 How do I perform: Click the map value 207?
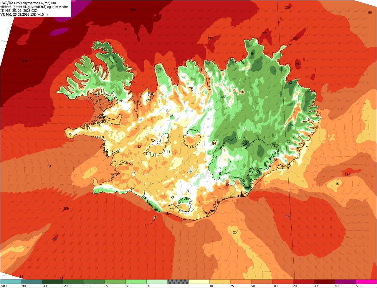296,38
